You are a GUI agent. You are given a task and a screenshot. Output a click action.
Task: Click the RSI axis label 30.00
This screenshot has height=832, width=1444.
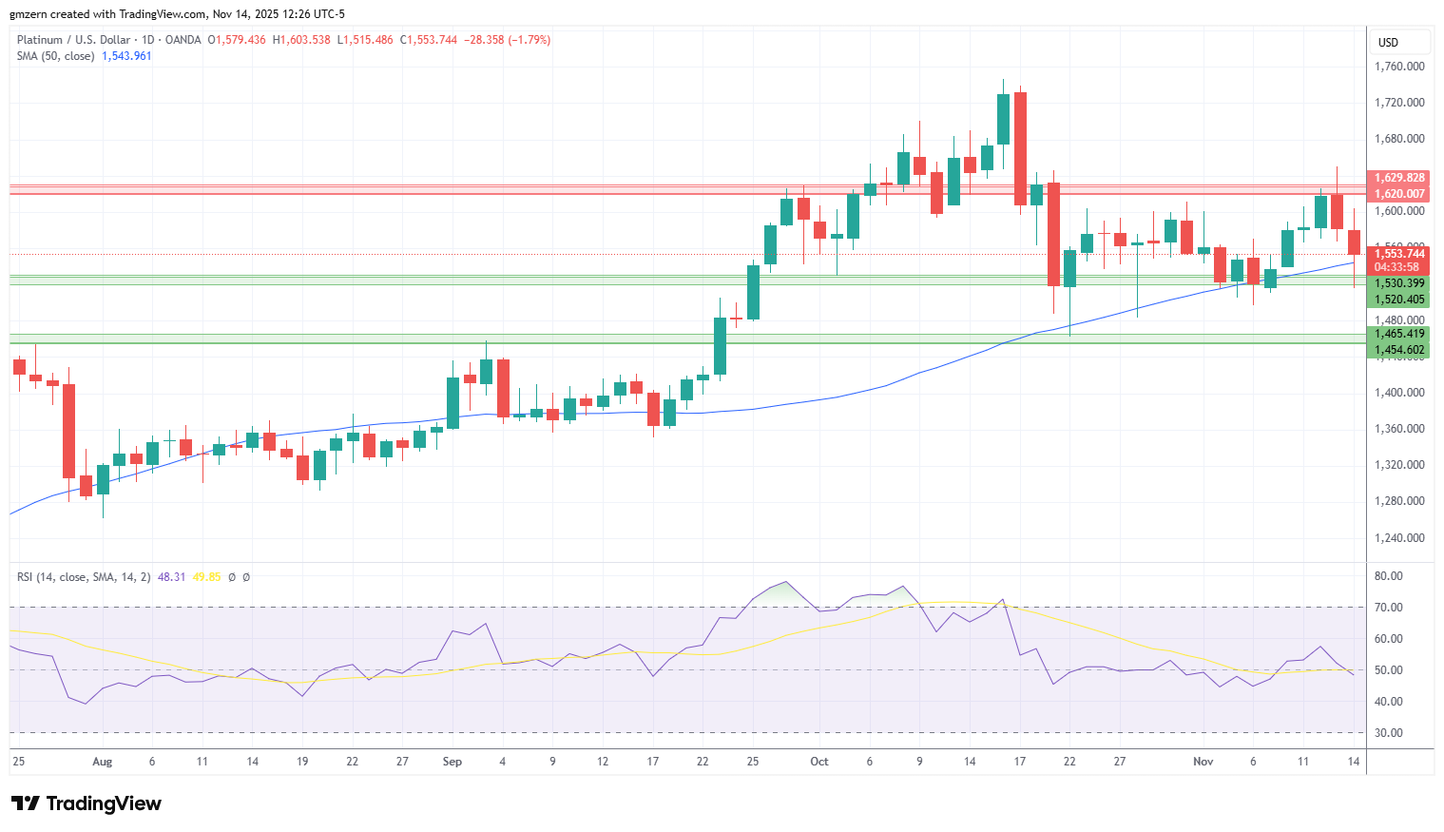pyautogui.click(x=1389, y=733)
